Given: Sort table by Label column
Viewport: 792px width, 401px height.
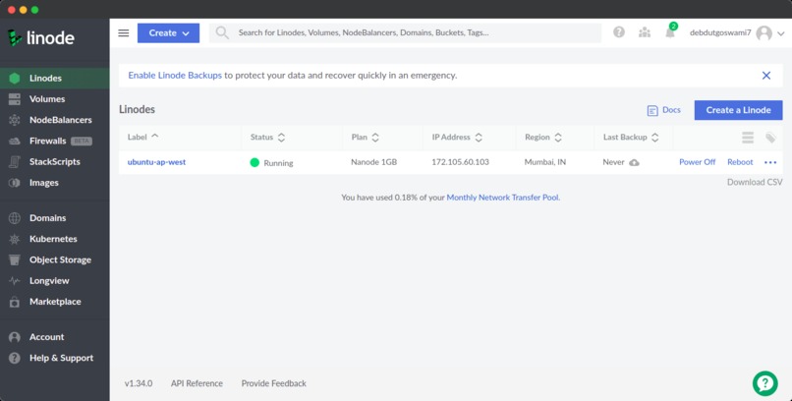Looking at the screenshot, I should [x=142, y=137].
